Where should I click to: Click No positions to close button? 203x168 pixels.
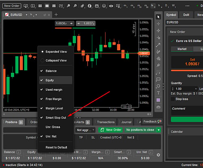(x=140, y=130)
